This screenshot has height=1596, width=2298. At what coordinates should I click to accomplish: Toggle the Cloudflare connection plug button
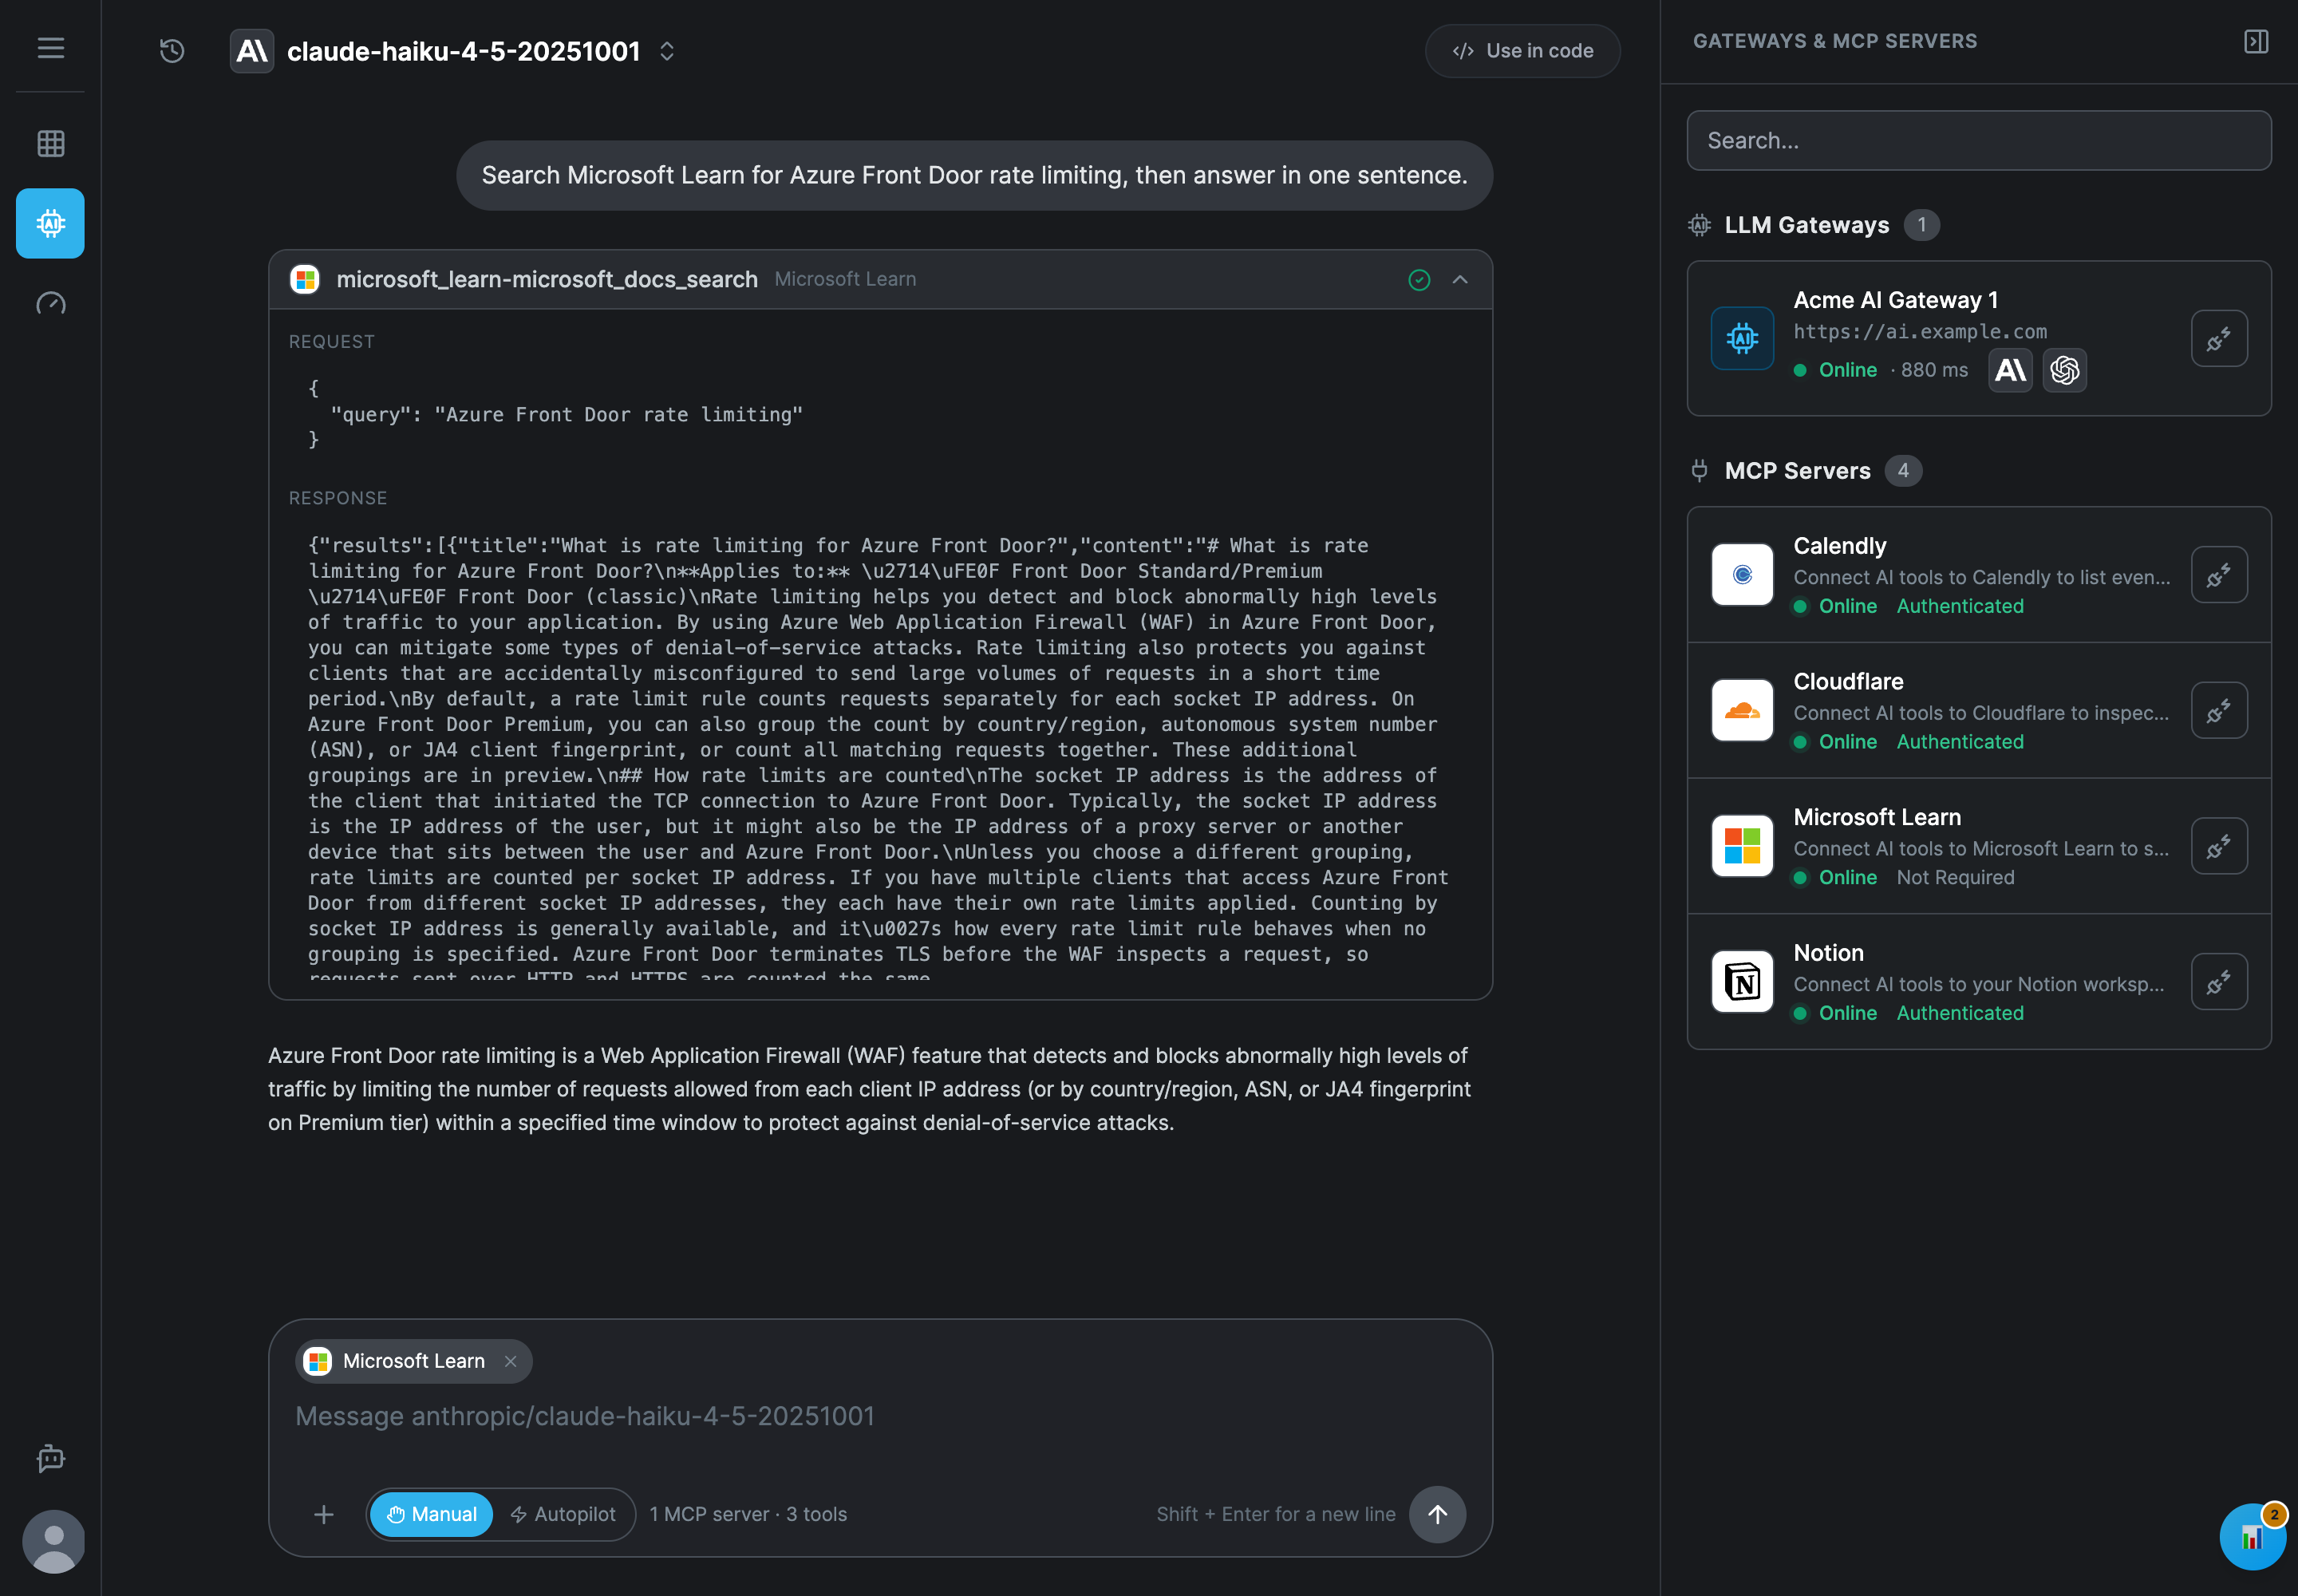pos(2219,711)
